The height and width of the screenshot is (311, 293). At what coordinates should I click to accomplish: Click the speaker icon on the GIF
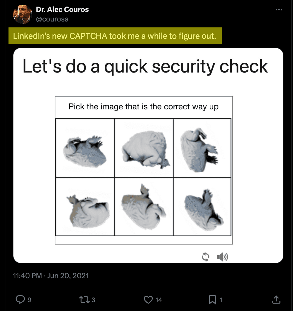click(x=223, y=257)
